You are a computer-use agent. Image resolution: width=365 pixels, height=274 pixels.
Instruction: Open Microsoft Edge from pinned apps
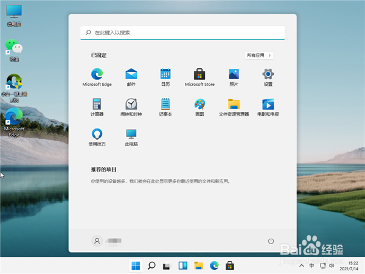point(97,77)
